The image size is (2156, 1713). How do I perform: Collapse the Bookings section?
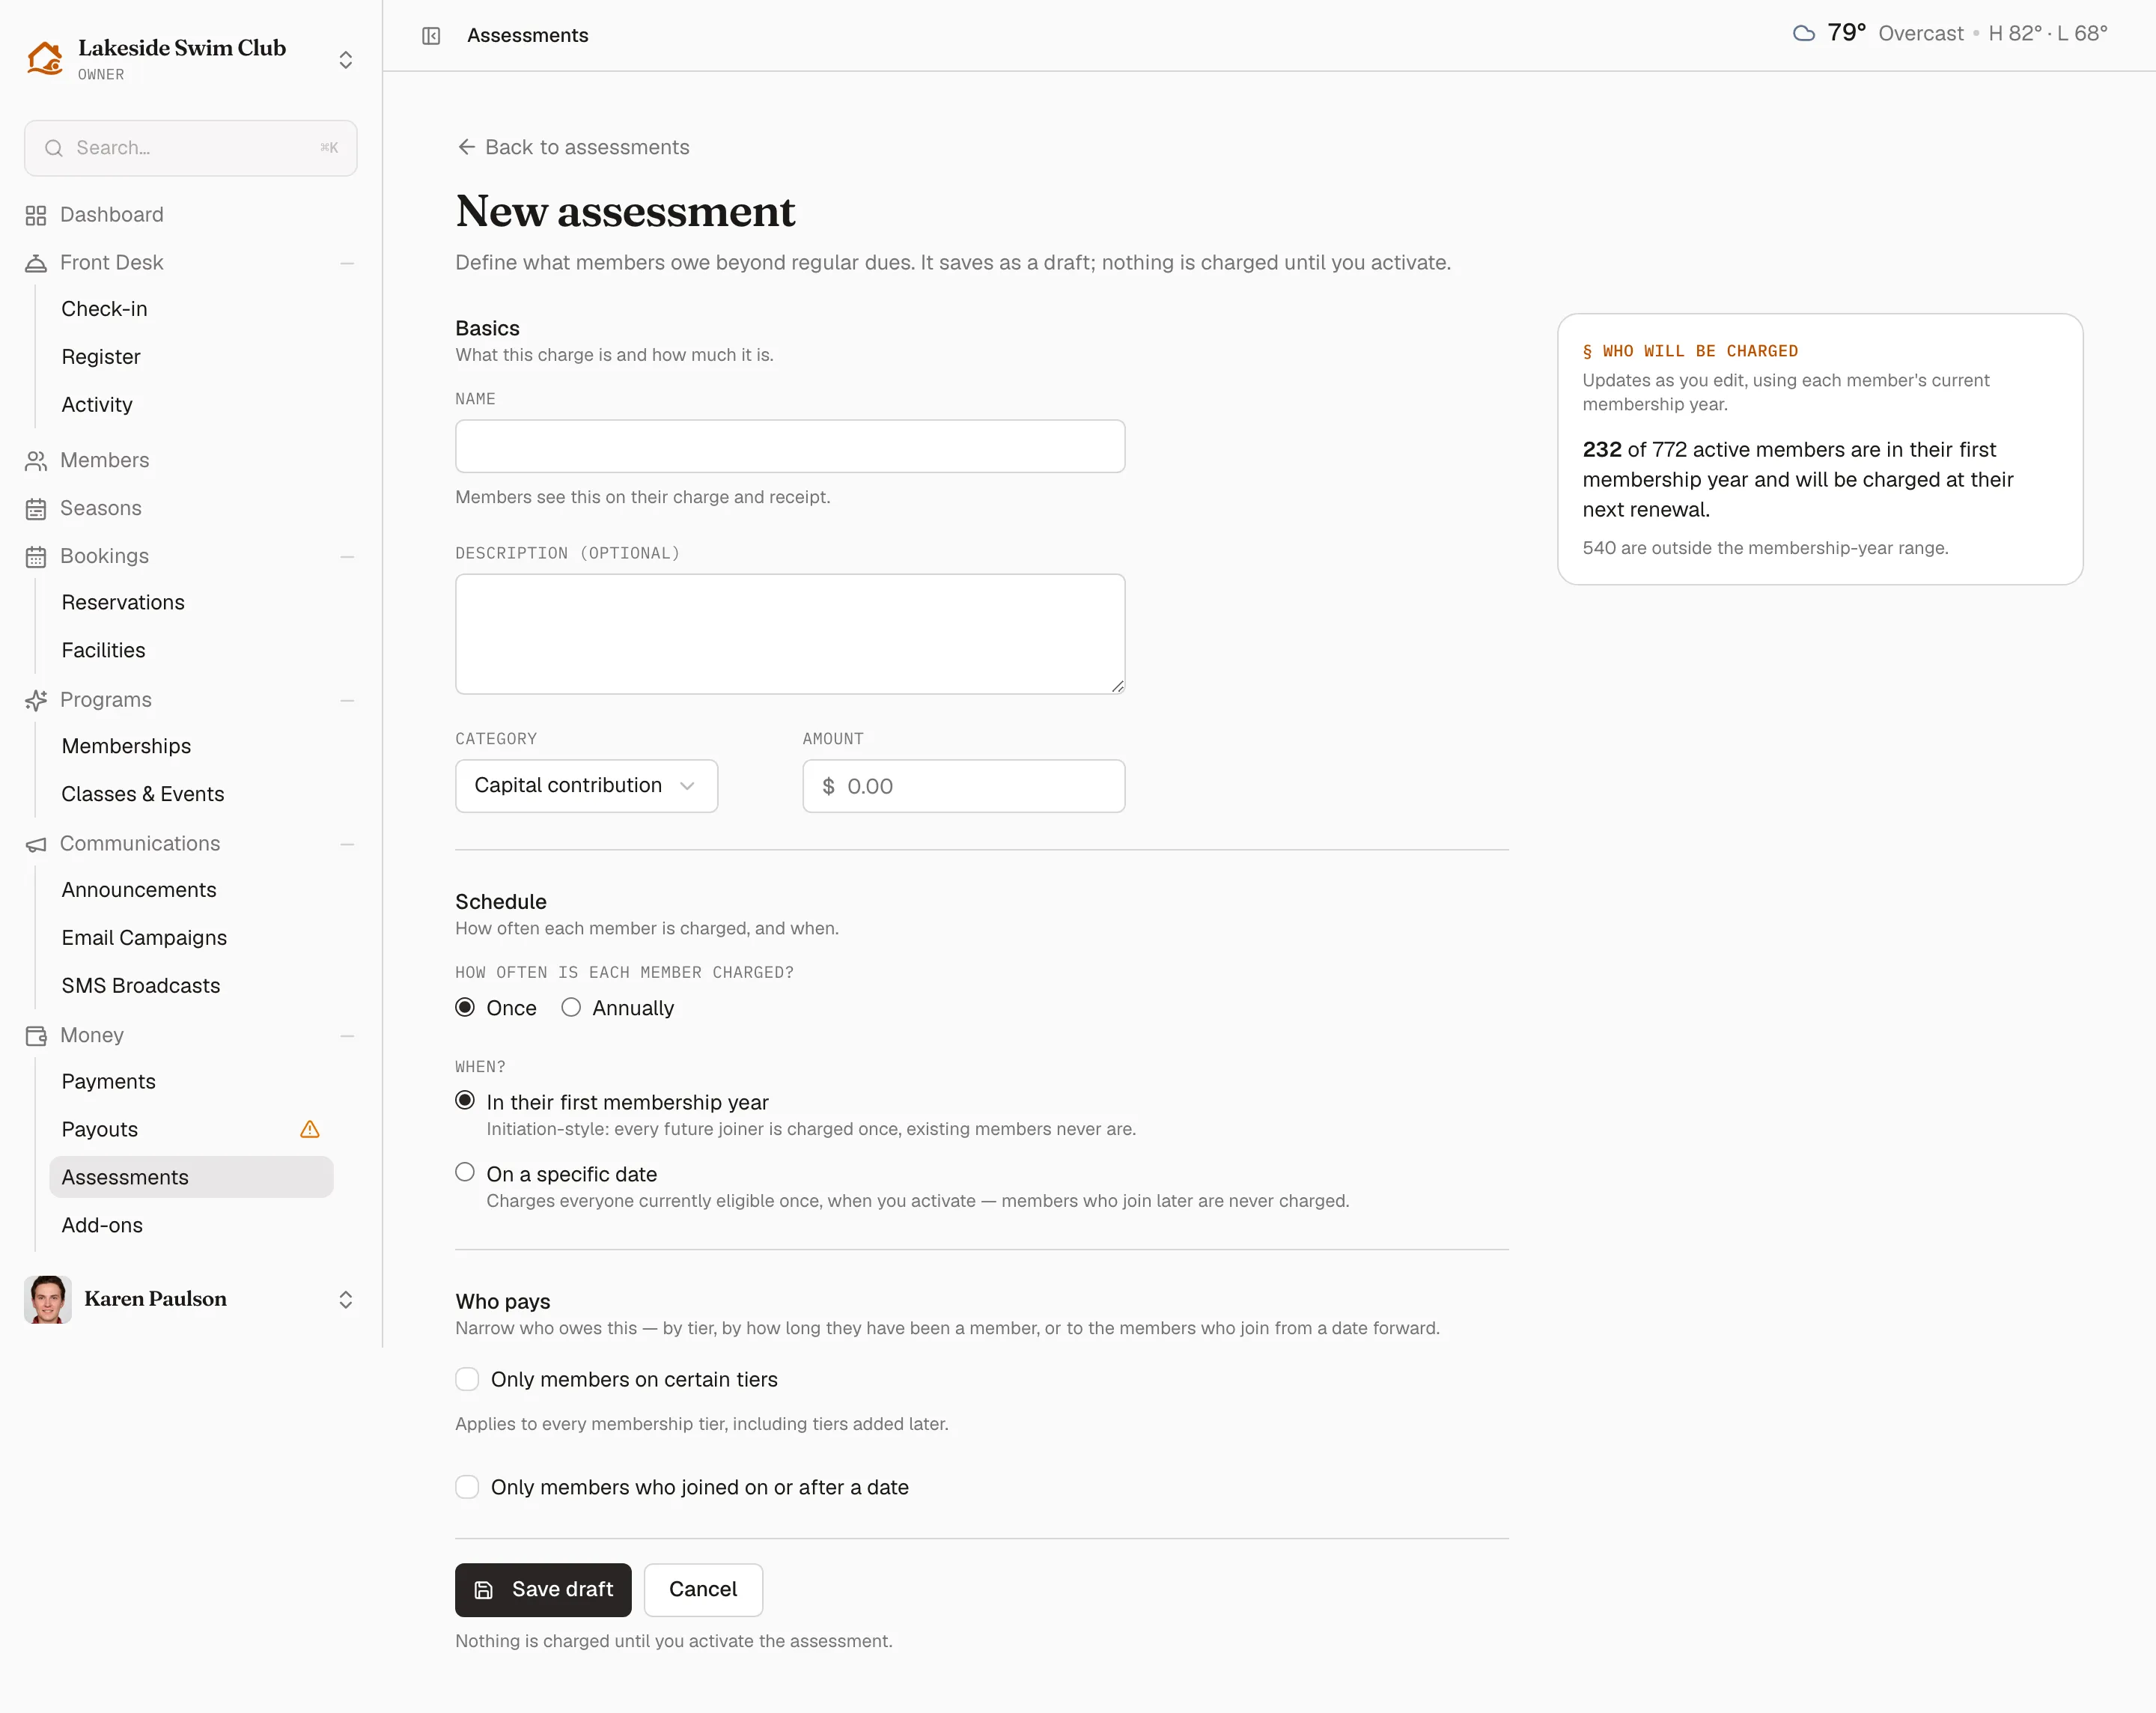click(x=347, y=557)
